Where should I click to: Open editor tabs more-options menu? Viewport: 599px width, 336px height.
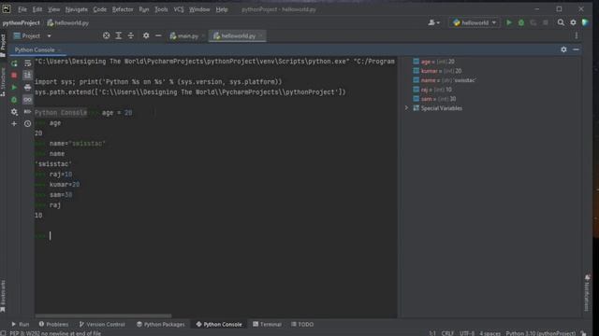tap(577, 35)
